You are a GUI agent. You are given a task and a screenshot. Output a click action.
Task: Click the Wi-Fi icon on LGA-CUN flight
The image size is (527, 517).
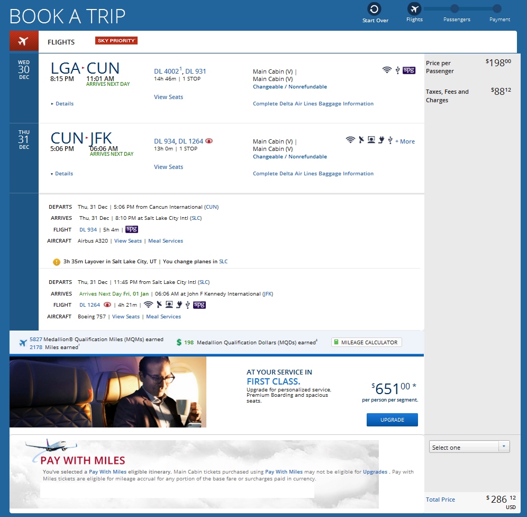pos(387,70)
